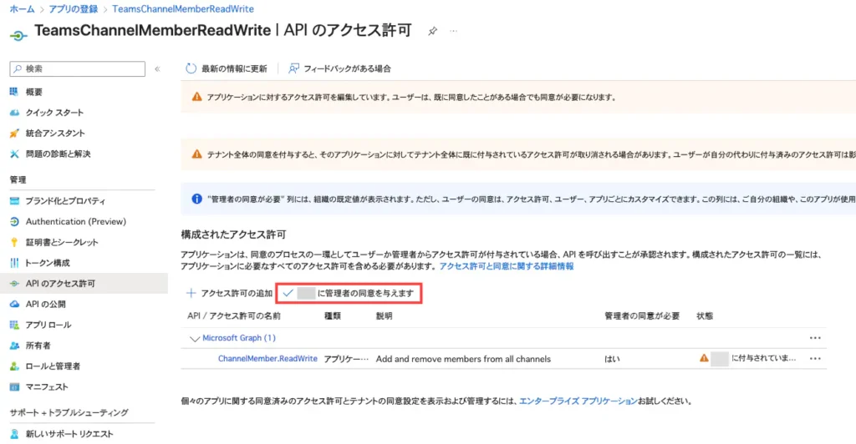The height and width of the screenshot is (444, 856).
Task: Click the アクセス許可の追加 button
Action: (229, 293)
